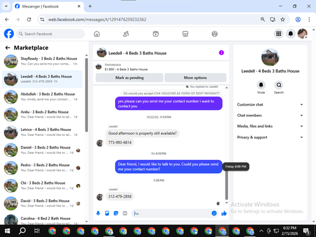Open Daniel 3 Beds 2 Baths chat
Image resolution: width=316 pixels, height=237 pixels.
point(42,150)
